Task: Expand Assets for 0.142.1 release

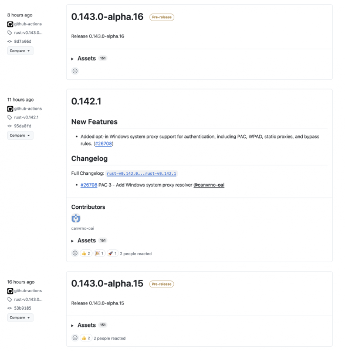Action: (87, 241)
